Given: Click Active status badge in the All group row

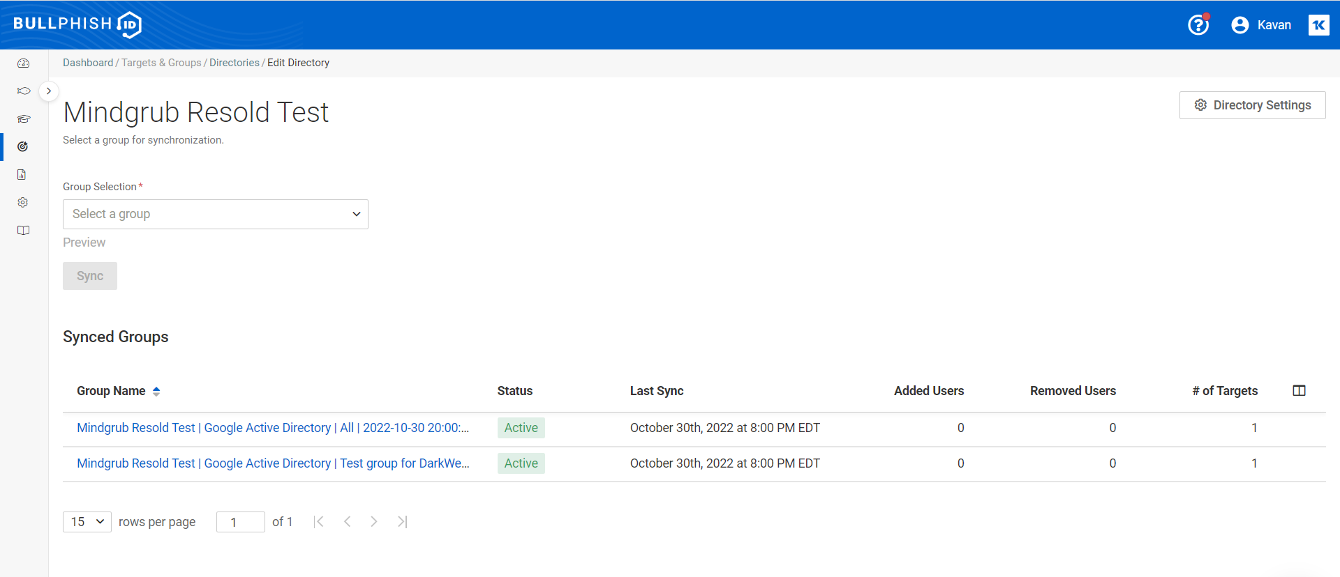Looking at the screenshot, I should point(521,428).
